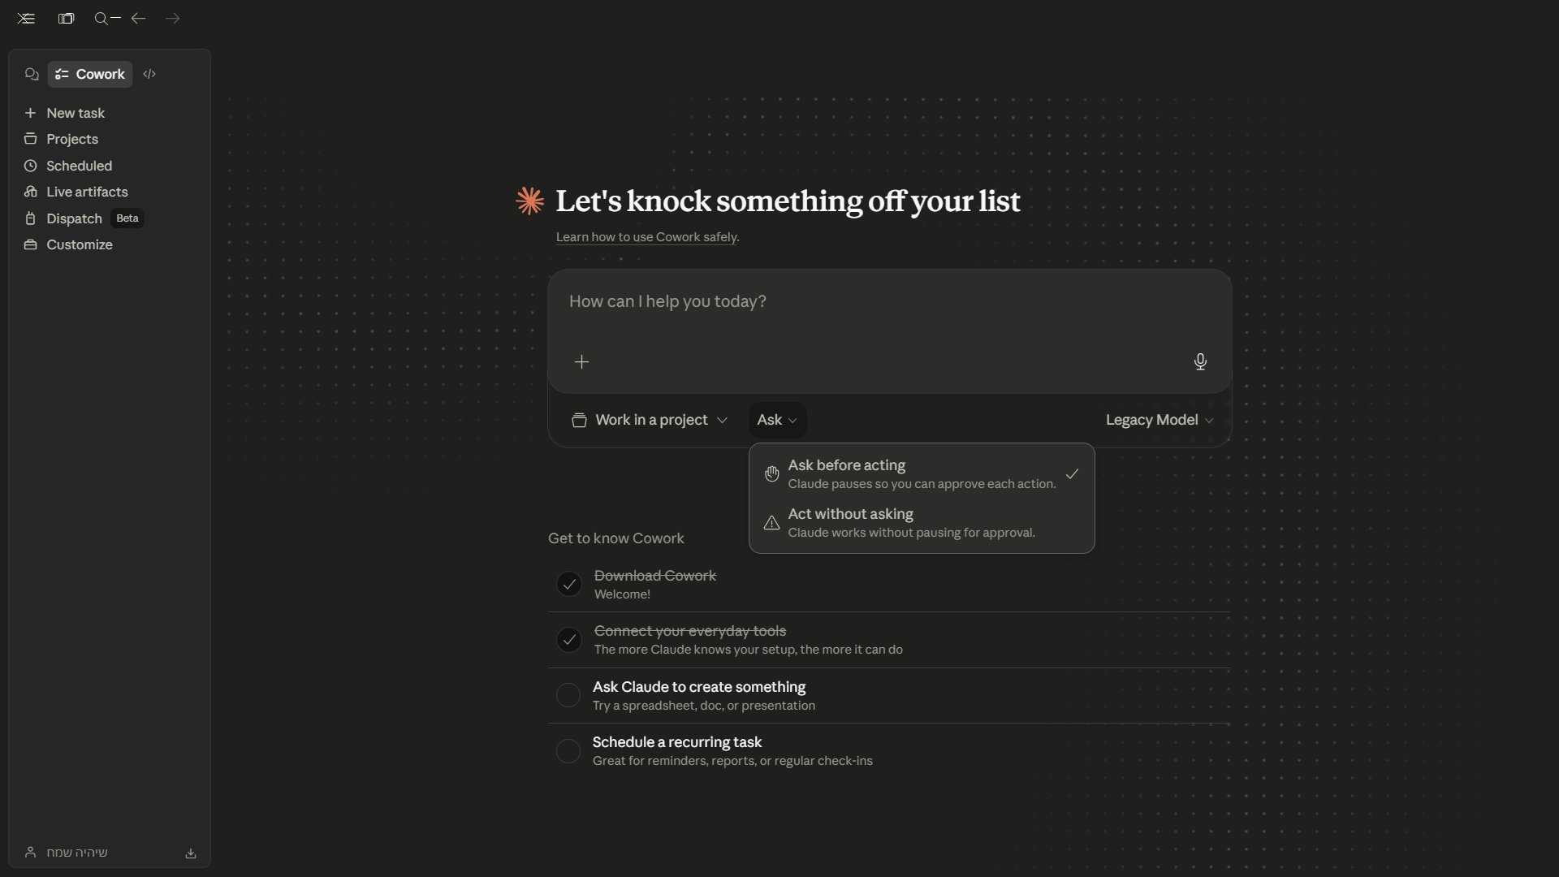Go back with the left arrow icon

138,19
